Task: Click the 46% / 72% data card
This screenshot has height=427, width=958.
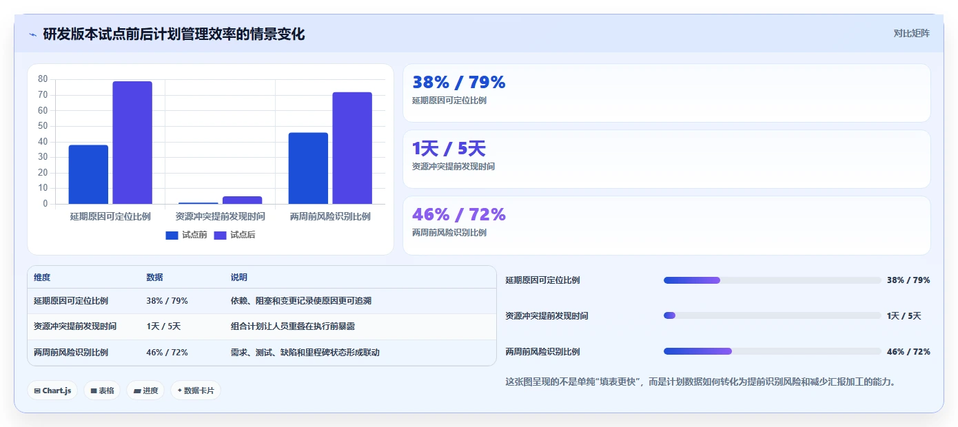Action: 666,225
